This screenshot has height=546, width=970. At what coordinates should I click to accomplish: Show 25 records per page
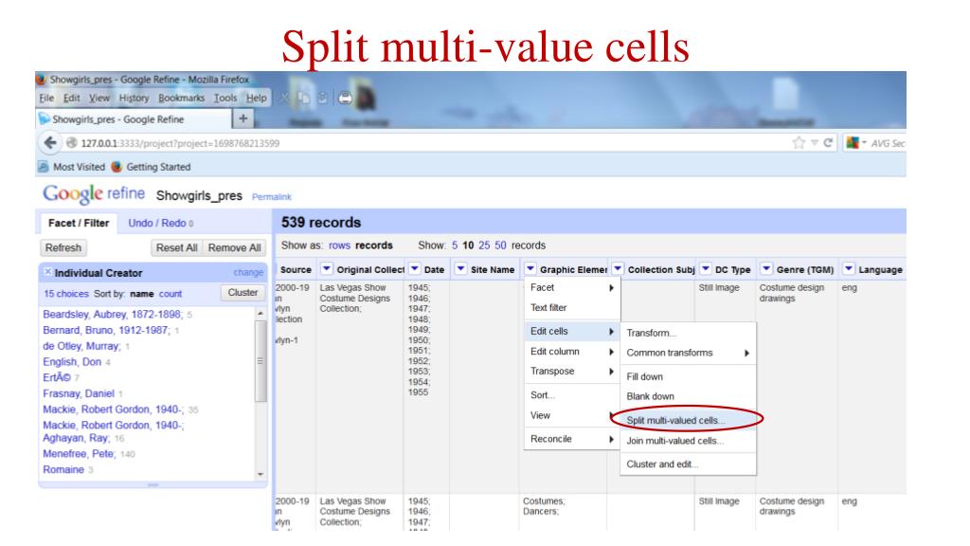484,246
